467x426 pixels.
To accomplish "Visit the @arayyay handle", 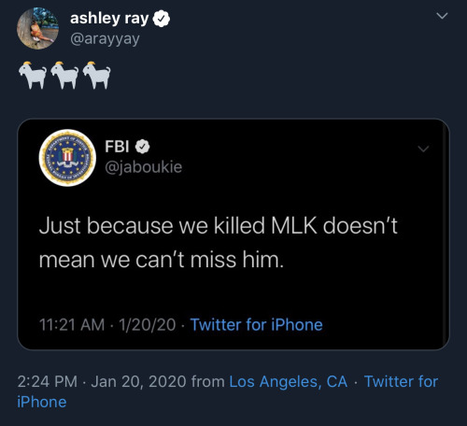I will 105,39.
